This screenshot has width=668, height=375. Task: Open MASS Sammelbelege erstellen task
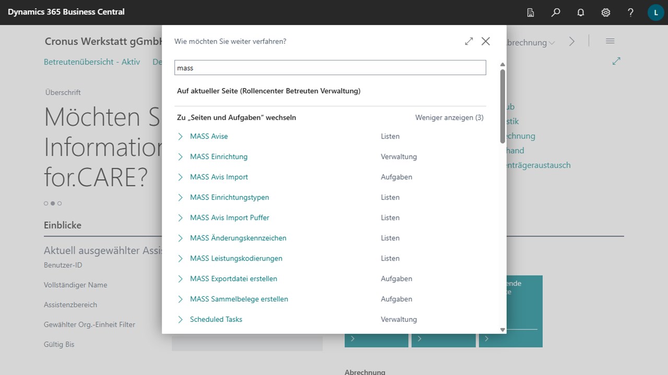pos(239,299)
